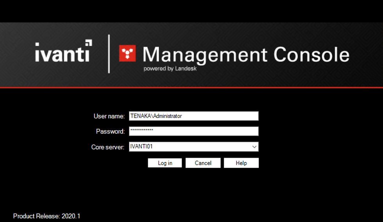Click the powered by Landesk text
Image resolution: width=383 pixels, height=222 pixels.
tap(170, 69)
